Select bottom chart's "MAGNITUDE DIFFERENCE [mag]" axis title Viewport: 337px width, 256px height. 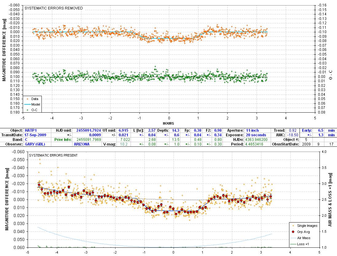pyautogui.click(x=7, y=199)
